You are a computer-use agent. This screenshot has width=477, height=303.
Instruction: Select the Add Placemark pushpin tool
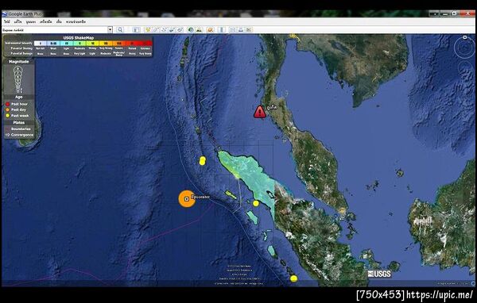coord(148,29)
